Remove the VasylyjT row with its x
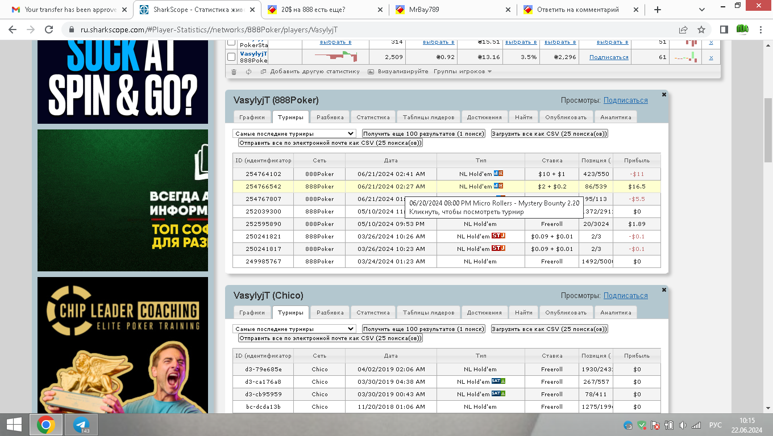 click(711, 57)
